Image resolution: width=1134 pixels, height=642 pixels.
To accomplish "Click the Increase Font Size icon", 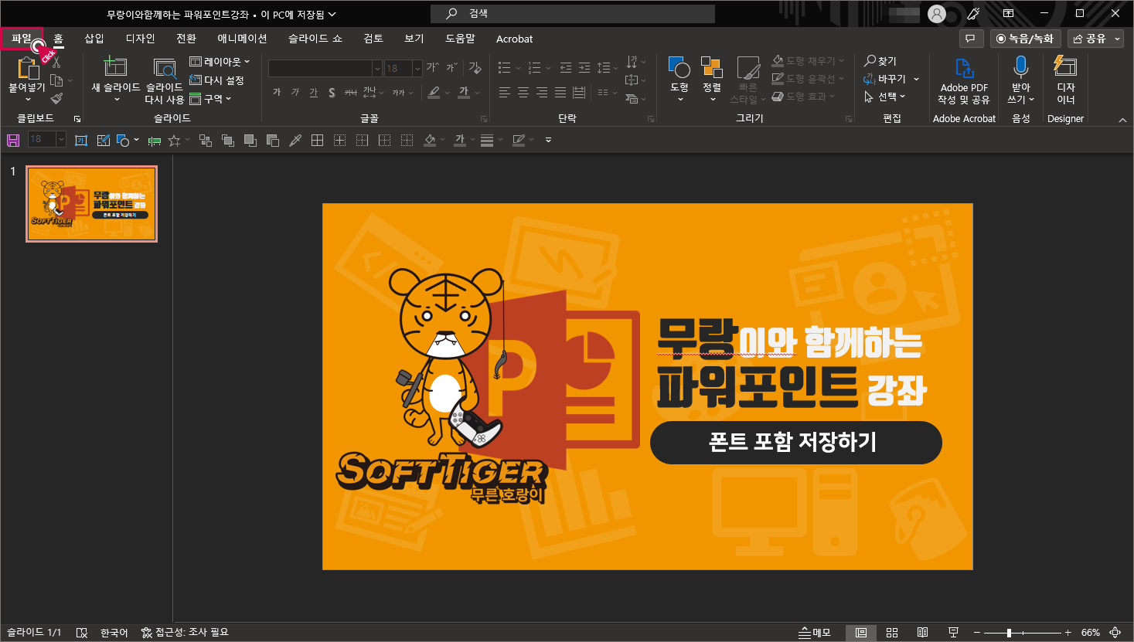I will tap(432, 68).
